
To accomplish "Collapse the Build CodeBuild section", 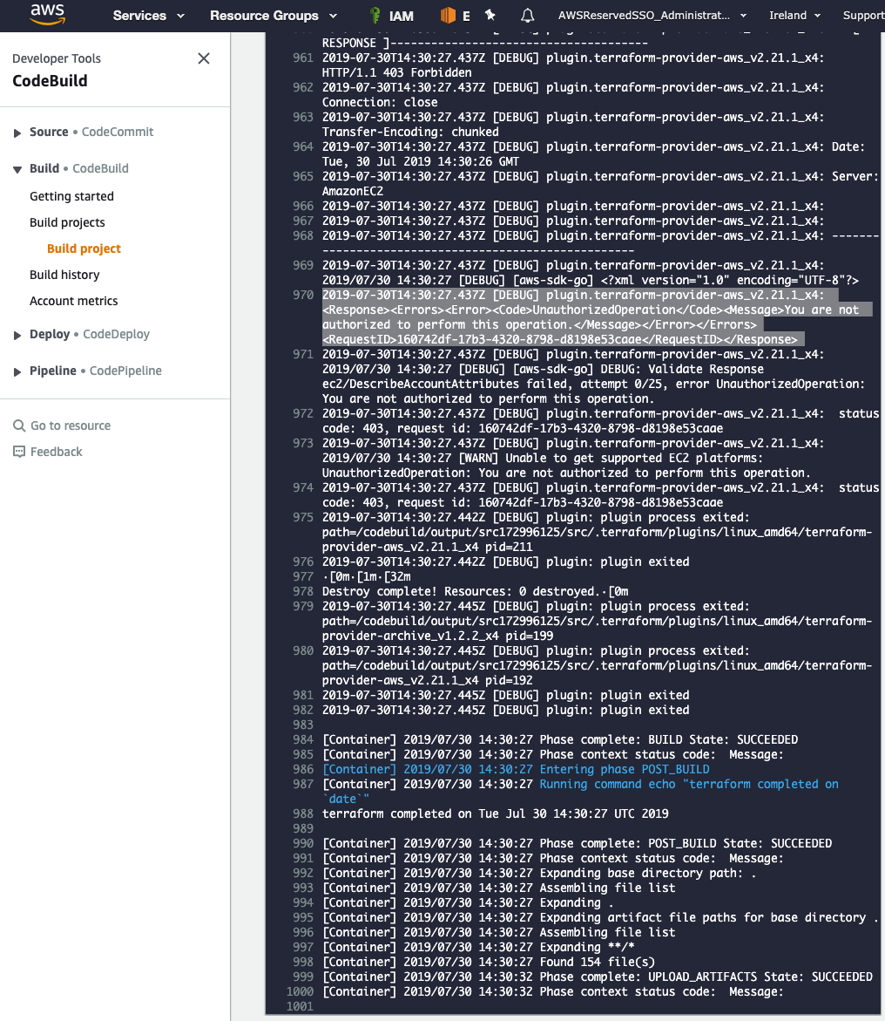I will tap(17, 169).
